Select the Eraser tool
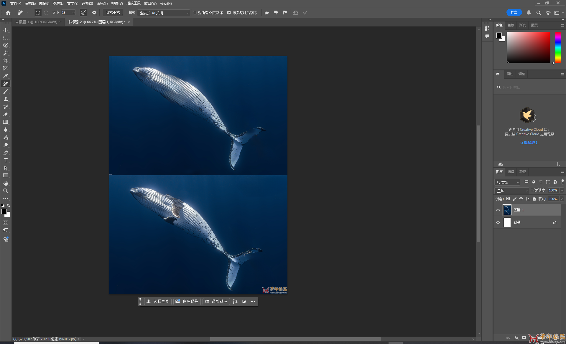Viewport: 566px width, 344px height. tap(6, 114)
